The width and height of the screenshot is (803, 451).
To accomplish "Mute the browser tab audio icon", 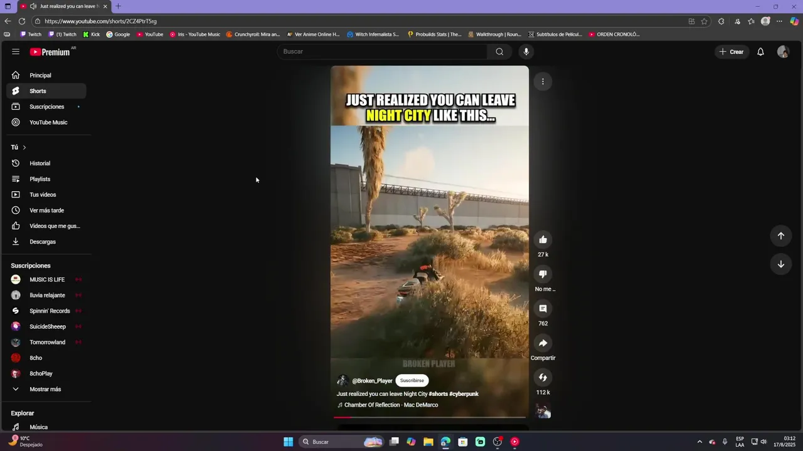I will pos(33,6).
